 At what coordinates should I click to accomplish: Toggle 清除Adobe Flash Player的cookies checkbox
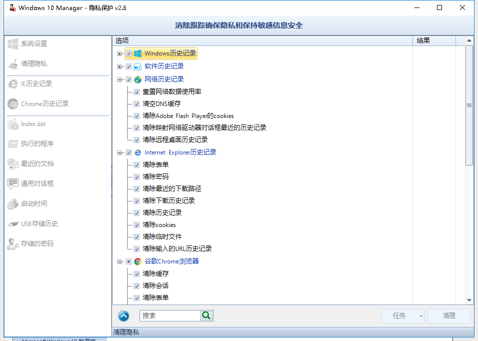(137, 116)
